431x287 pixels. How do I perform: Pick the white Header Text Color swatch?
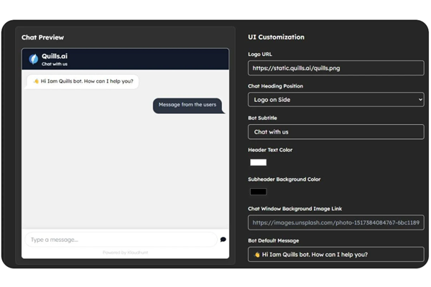tap(258, 162)
